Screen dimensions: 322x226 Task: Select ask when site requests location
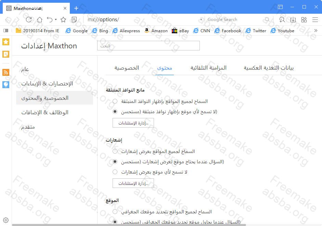coord(115,222)
